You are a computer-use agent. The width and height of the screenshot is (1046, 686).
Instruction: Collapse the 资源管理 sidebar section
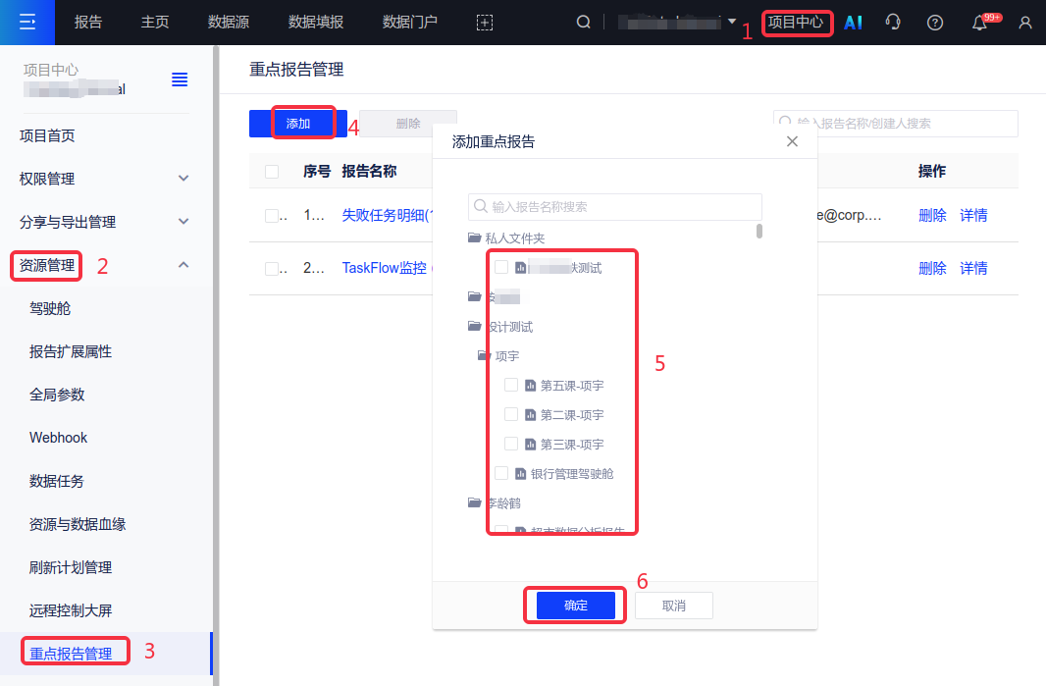[183, 265]
